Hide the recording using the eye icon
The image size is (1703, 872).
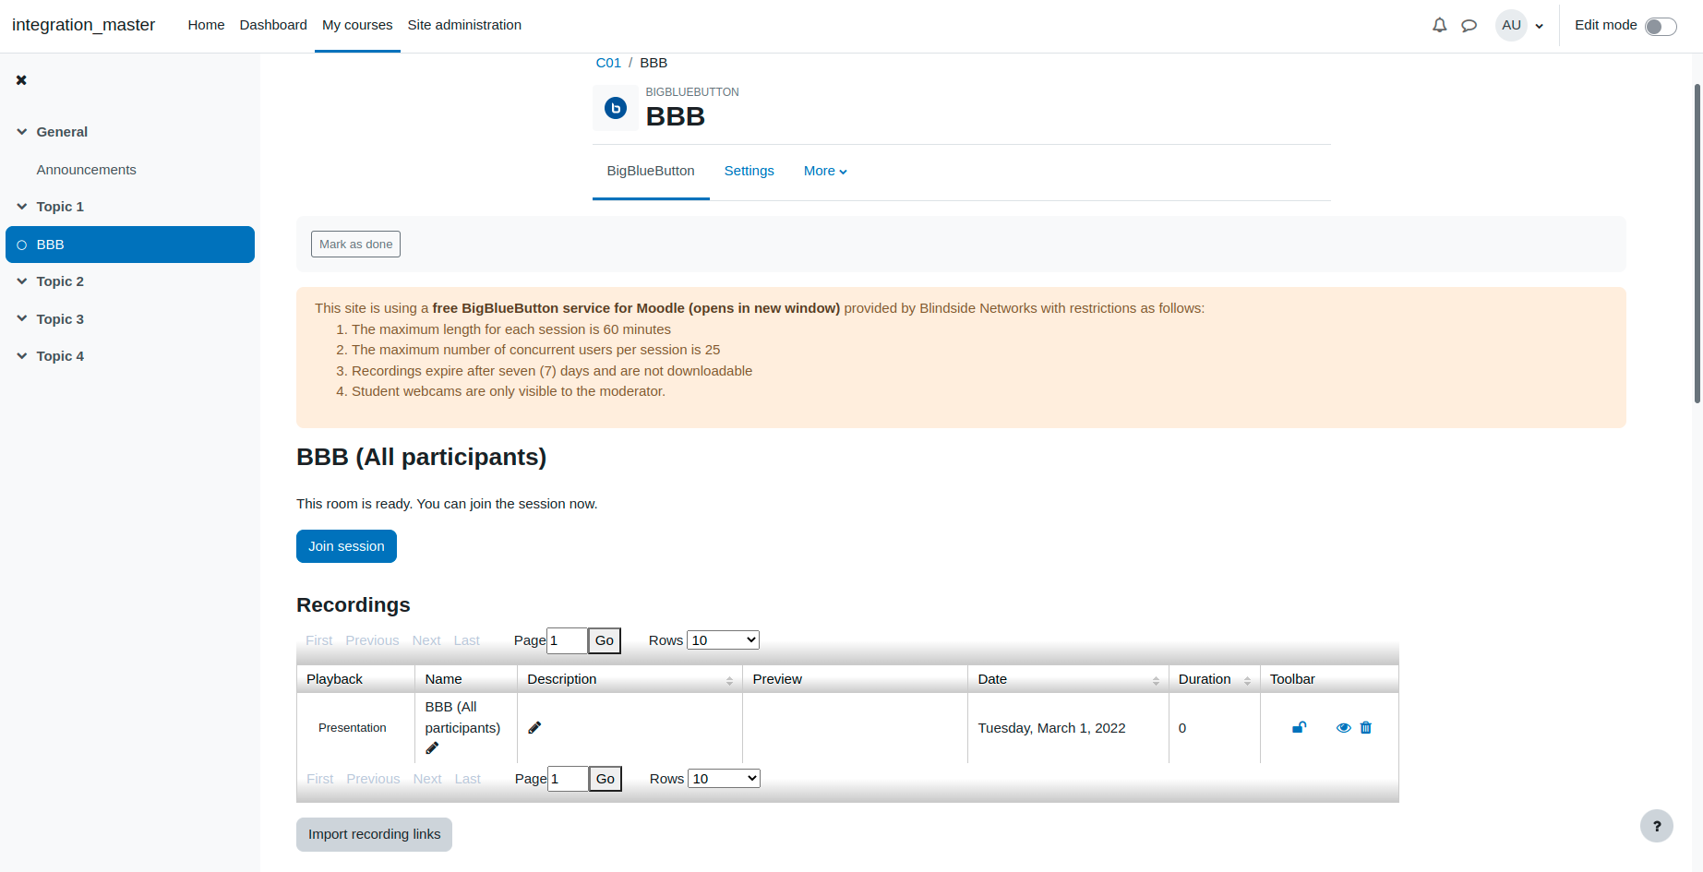pyautogui.click(x=1344, y=728)
